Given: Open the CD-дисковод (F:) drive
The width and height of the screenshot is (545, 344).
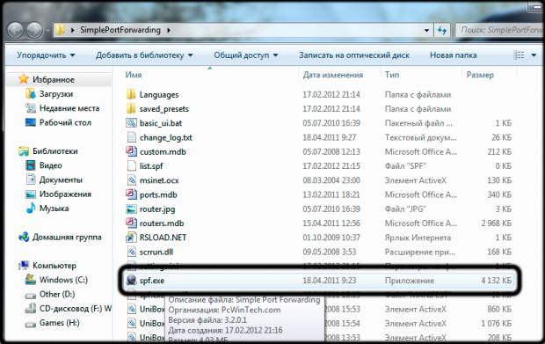Looking at the screenshot, I should 76,309.
